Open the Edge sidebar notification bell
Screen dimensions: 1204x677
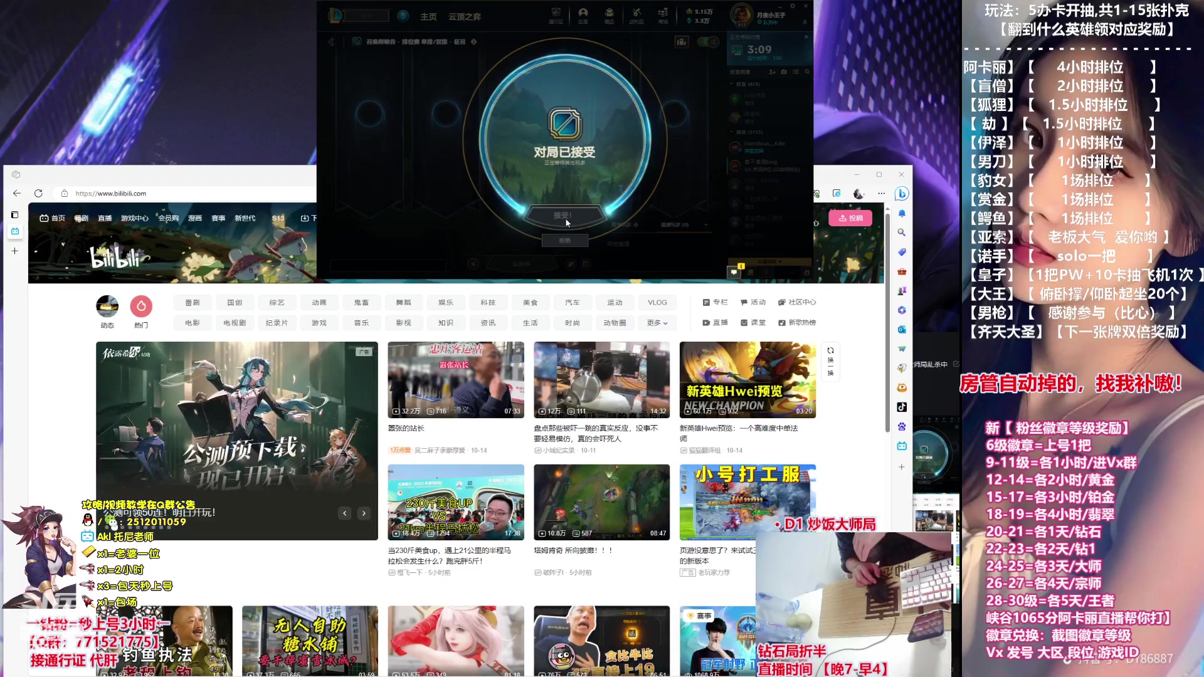[x=902, y=214]
